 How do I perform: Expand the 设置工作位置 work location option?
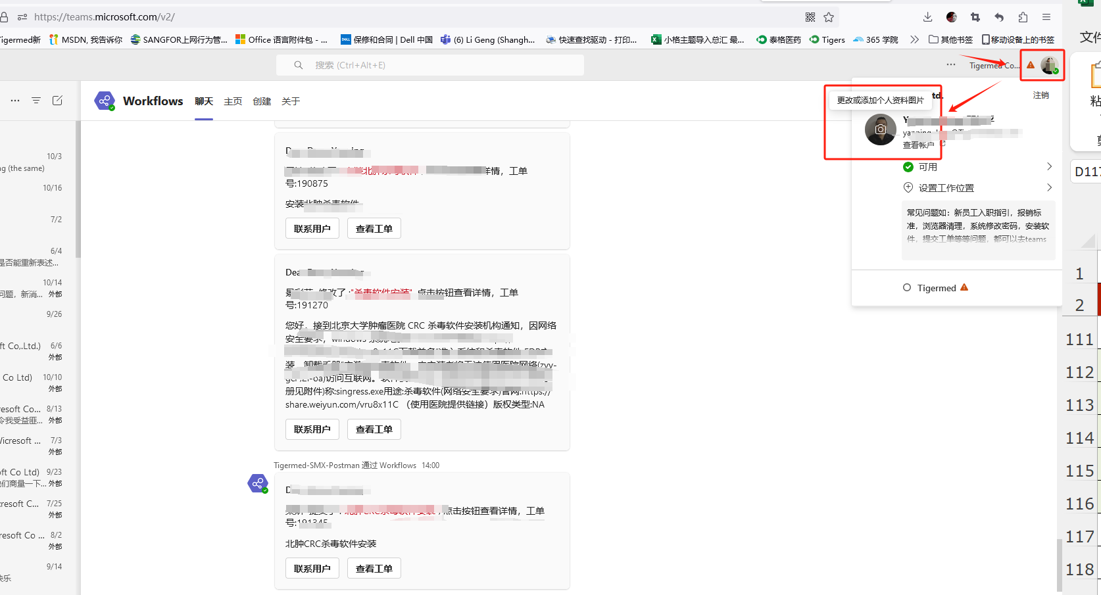1049,188
